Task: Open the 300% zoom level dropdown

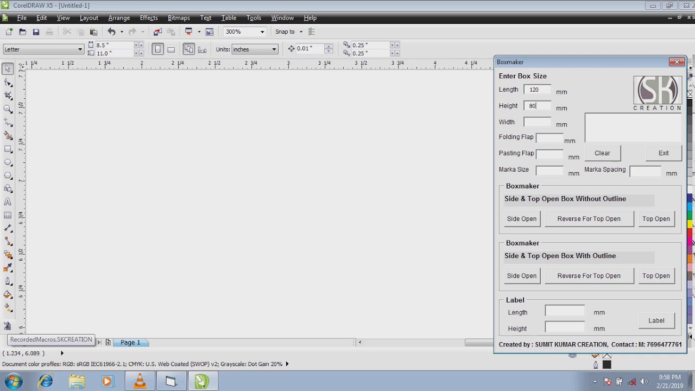Action: pos(262,32)
